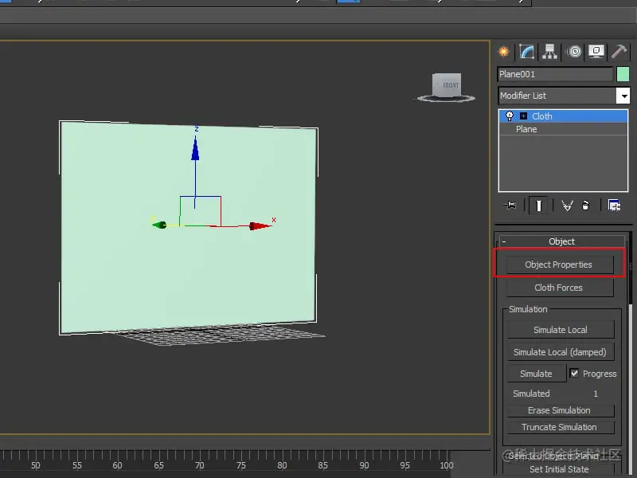Click the Simulate Local button
The height and width of the screenshot is (478, 637).
coord(560,330)
